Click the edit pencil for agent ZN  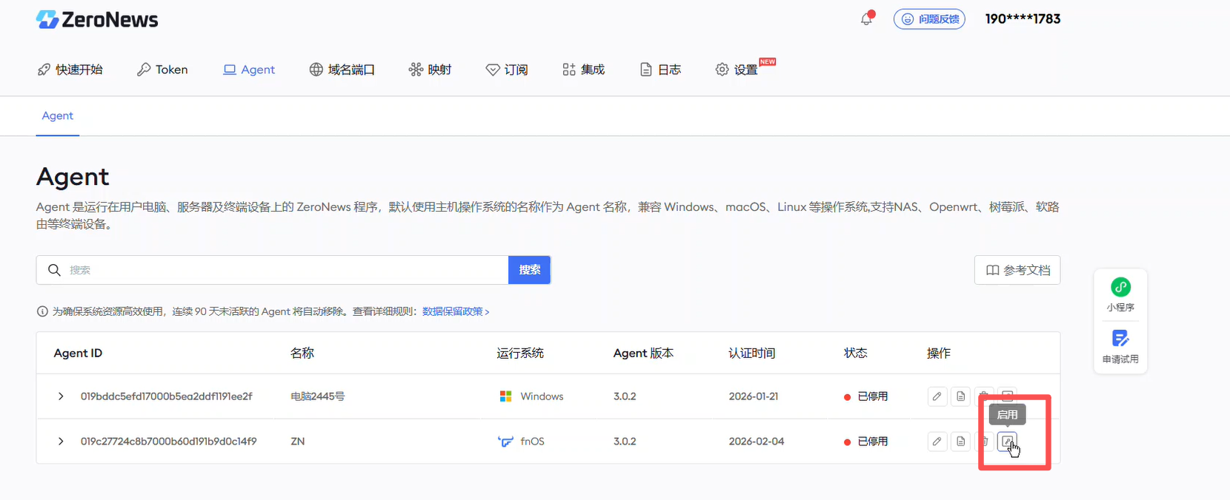pyautogui.click(x=937, y=442)
